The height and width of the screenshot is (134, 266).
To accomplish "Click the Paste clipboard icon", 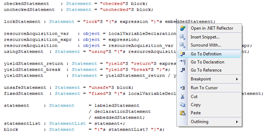I will (x=183, y=113).
